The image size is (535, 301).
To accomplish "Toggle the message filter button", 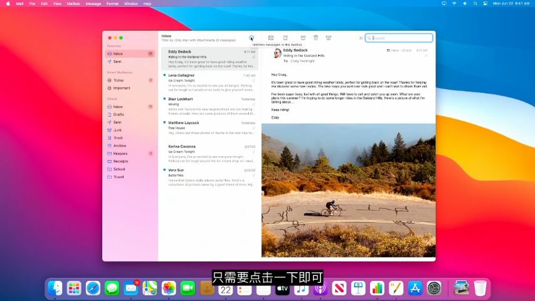I will [252, 38].
